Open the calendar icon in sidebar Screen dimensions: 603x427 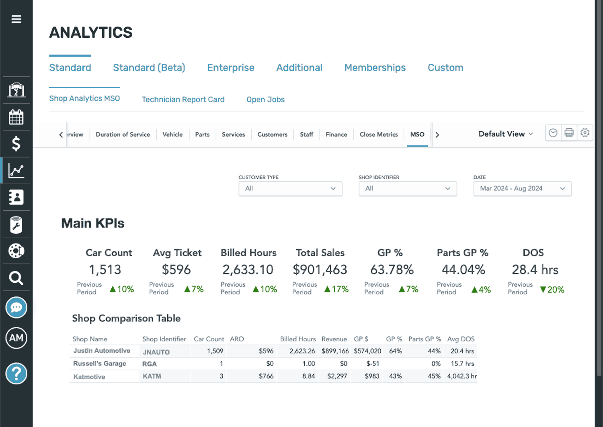pyautogui.click(x=16, y=117)
